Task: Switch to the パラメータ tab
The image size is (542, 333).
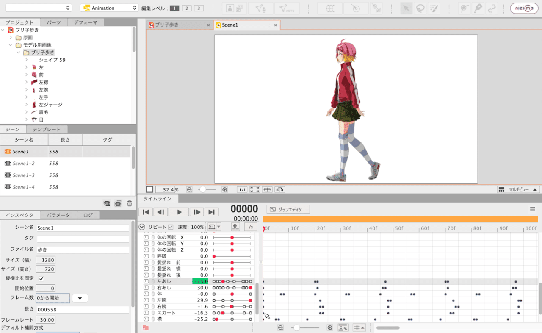Action: 58,215
